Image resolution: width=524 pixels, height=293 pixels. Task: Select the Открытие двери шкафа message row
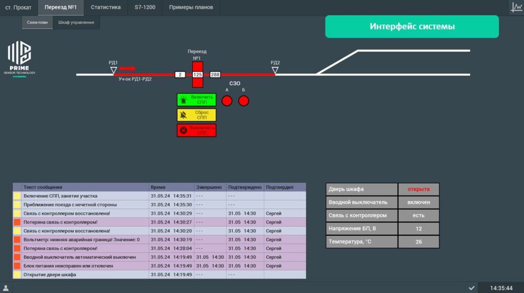82,275
